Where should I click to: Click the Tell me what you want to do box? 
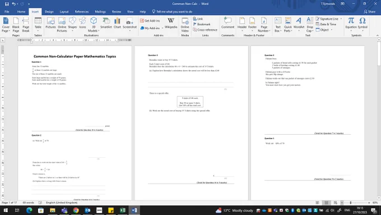tap(172, 12)
